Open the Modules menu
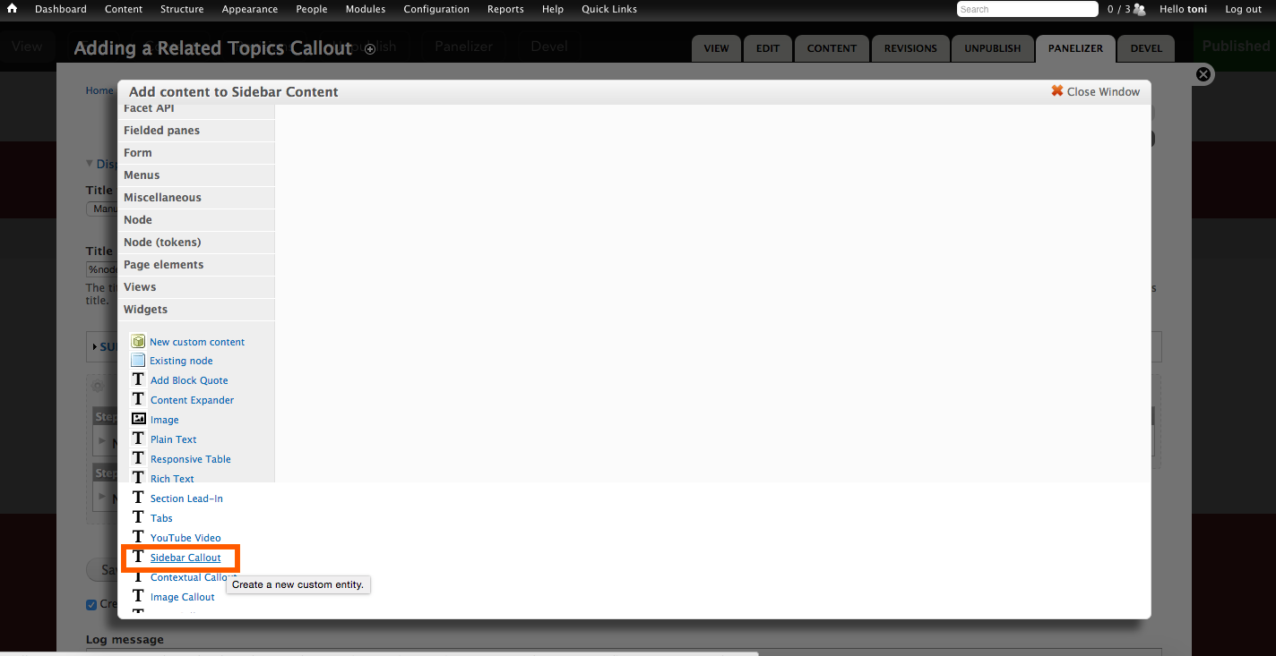Image resolution: width=1276 pixels, height=656 pixels. [366, 9]
